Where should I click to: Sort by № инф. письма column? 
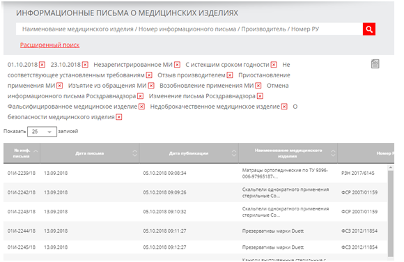click(22, 153)
